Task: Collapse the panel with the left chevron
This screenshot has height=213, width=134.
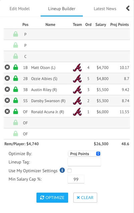Action: point(128,8)
